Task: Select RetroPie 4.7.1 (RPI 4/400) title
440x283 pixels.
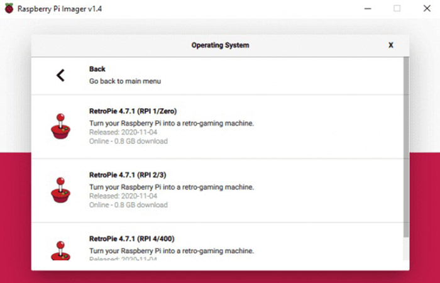Action: tap(132, 238)
